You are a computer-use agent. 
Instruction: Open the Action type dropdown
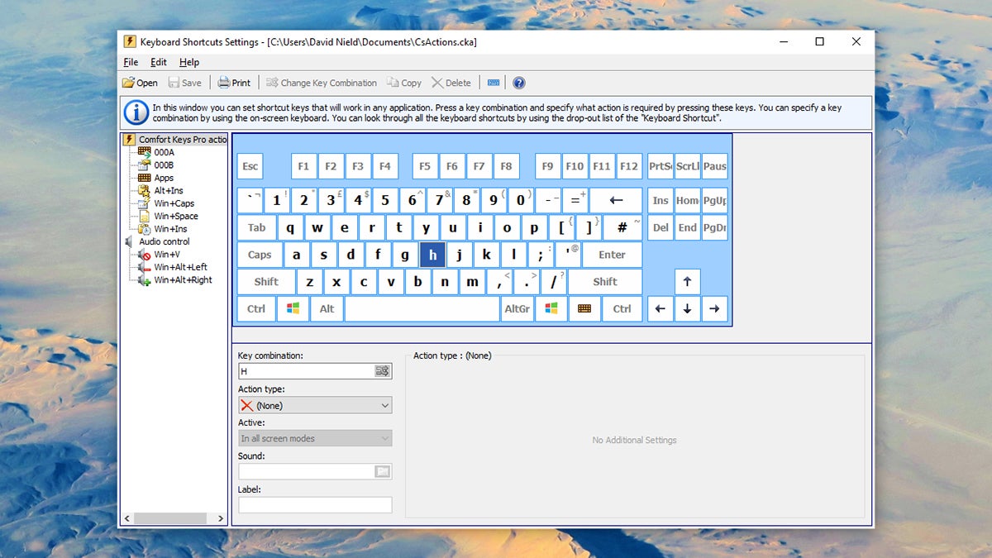pos(315,405)
